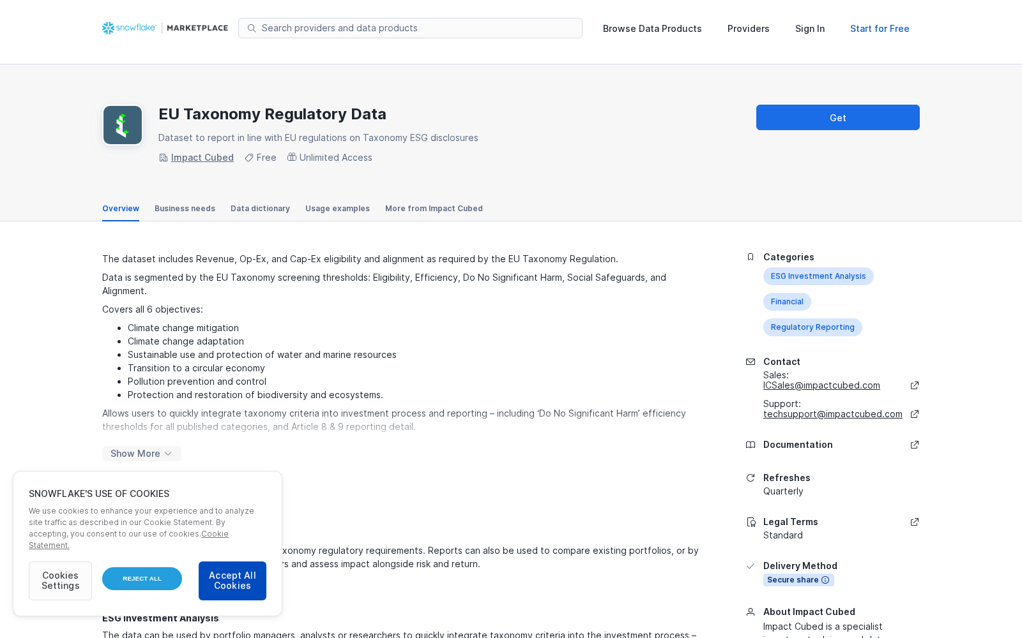Open the Impact Cubed provider link
The image size is (1022, 638).
[x=202, y=158]
